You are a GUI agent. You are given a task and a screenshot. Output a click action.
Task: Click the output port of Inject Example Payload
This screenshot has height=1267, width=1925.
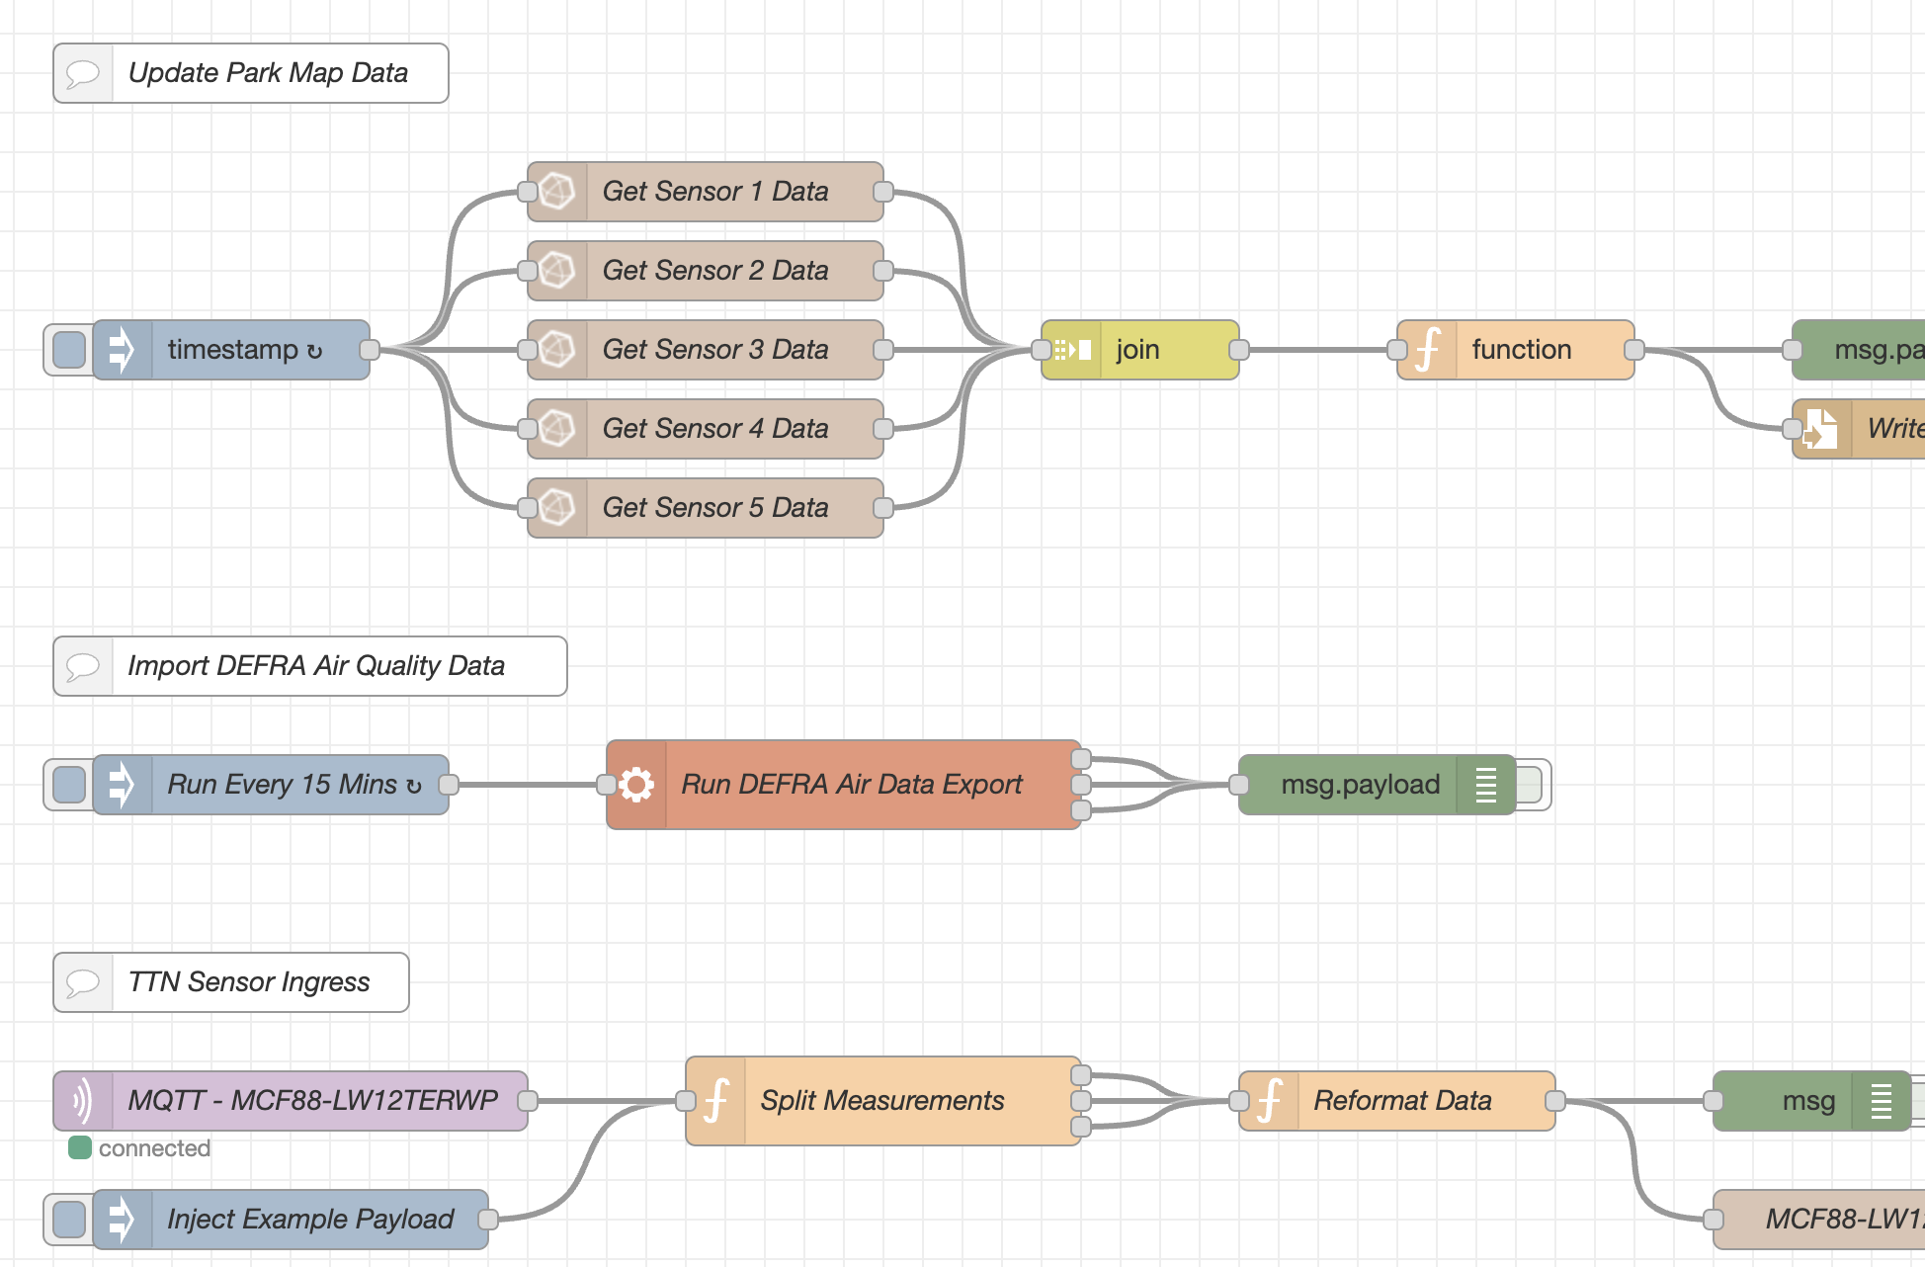488,1220
